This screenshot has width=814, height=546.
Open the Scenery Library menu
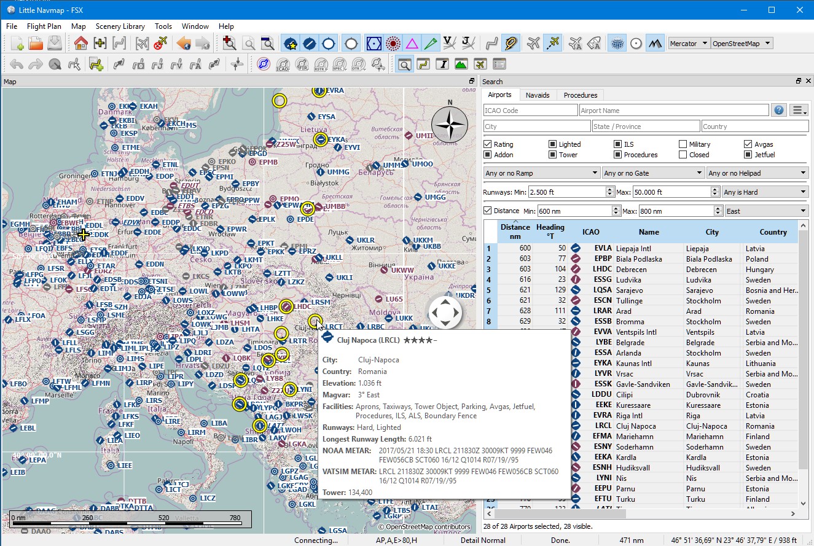pos(120,26)
